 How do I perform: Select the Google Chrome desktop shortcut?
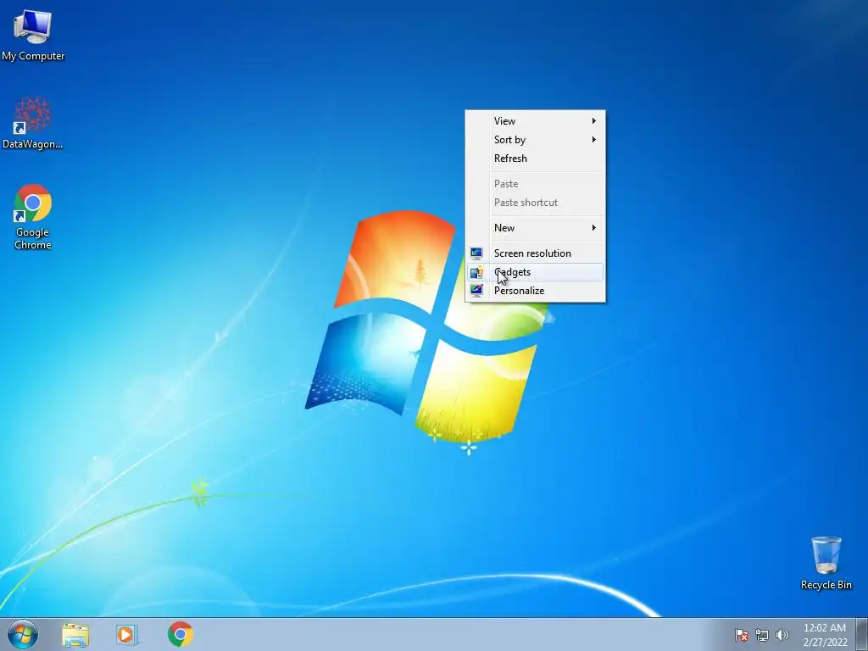(33, 217)
